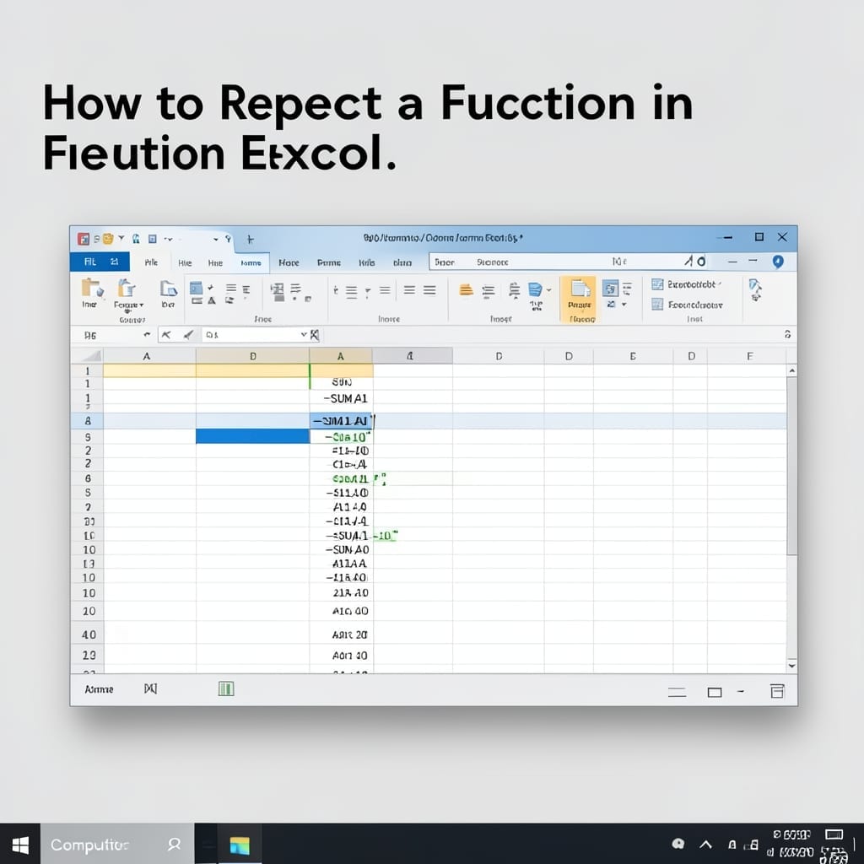Click the vertical scrollbar down arrow

coord(791,665)
